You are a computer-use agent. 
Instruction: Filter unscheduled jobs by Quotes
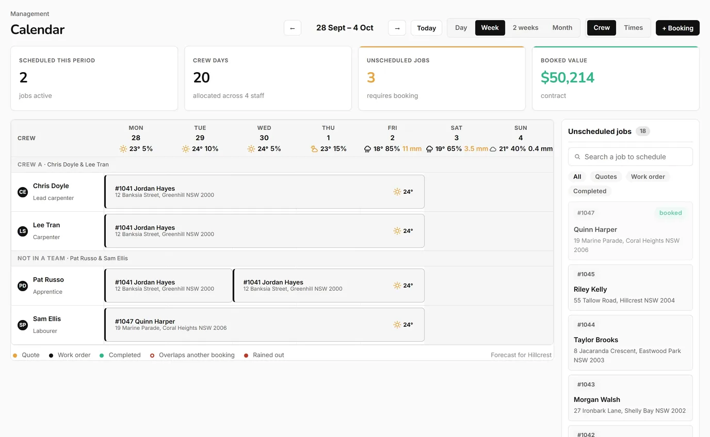point(606,177)
